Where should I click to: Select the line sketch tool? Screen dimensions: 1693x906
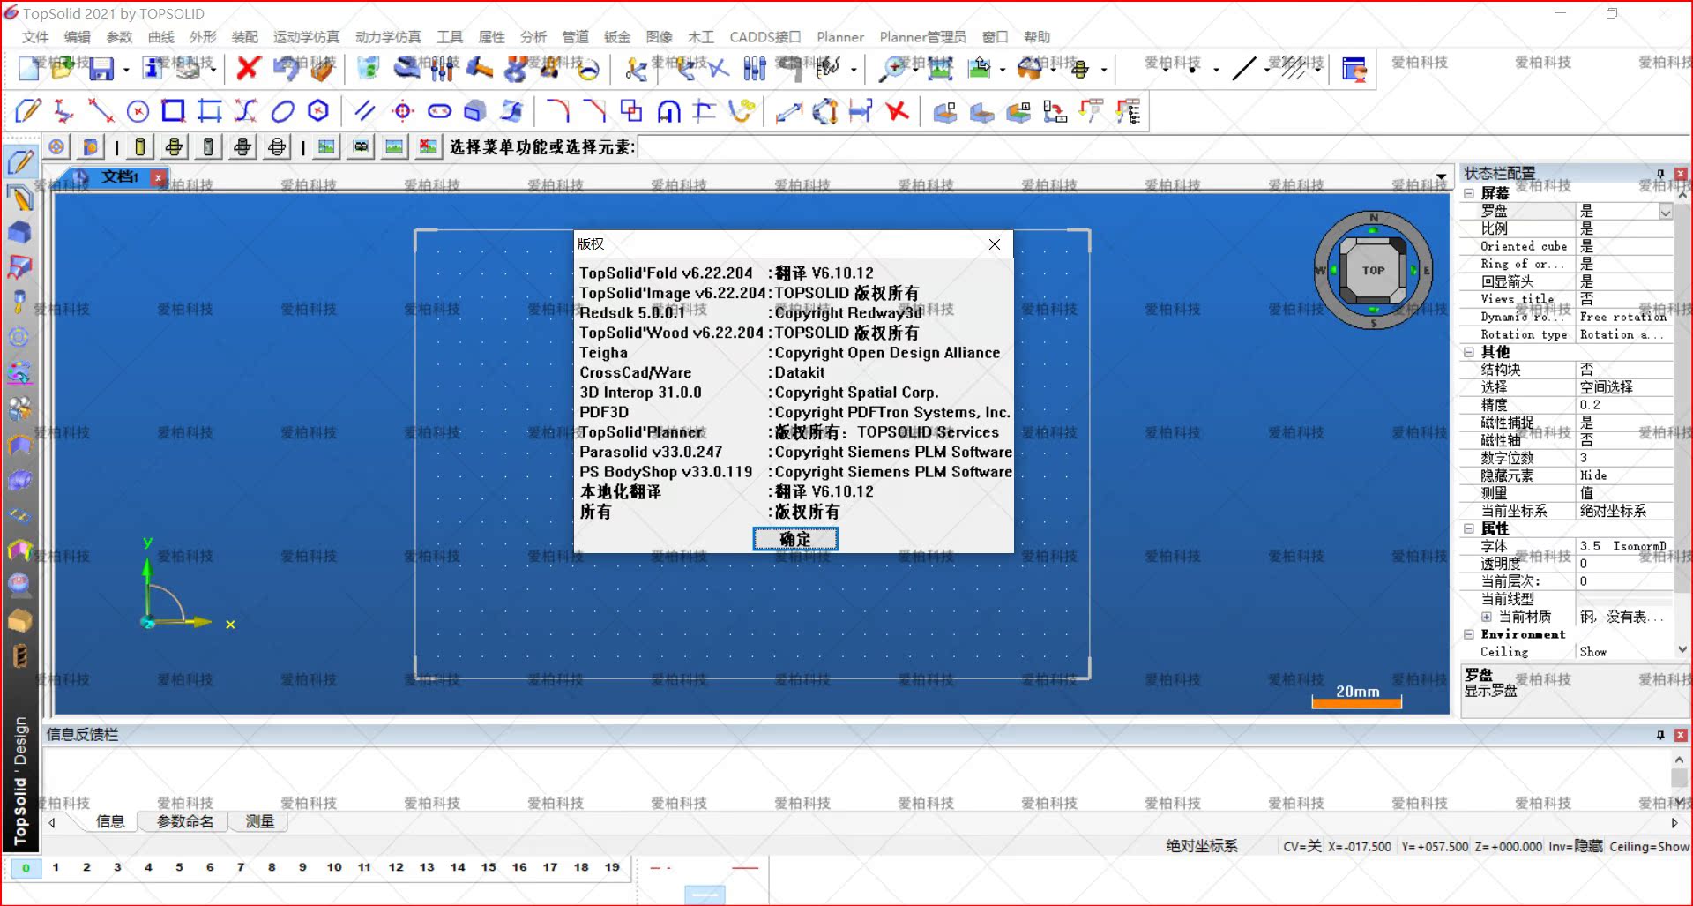[101, 111]
